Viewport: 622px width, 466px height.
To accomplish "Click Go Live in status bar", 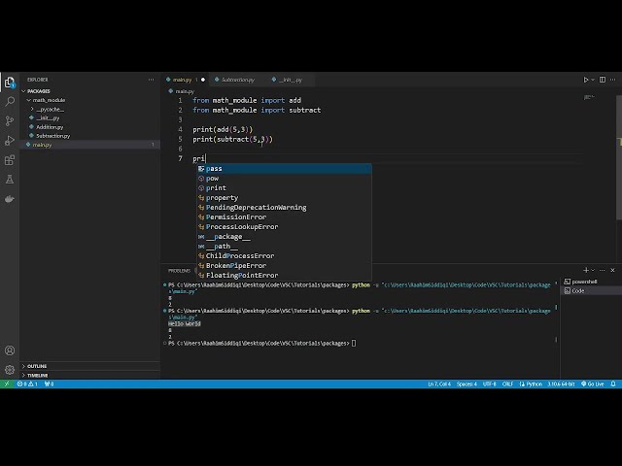I will click(x=592, y=384).
